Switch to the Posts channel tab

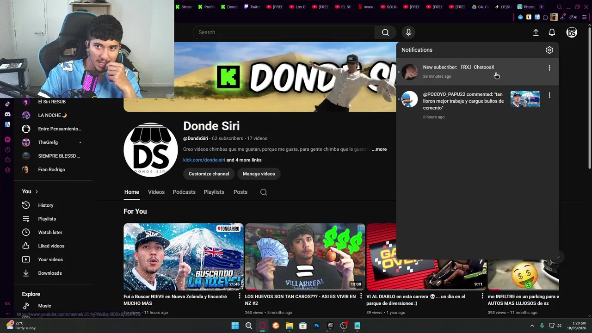(240, 192)
